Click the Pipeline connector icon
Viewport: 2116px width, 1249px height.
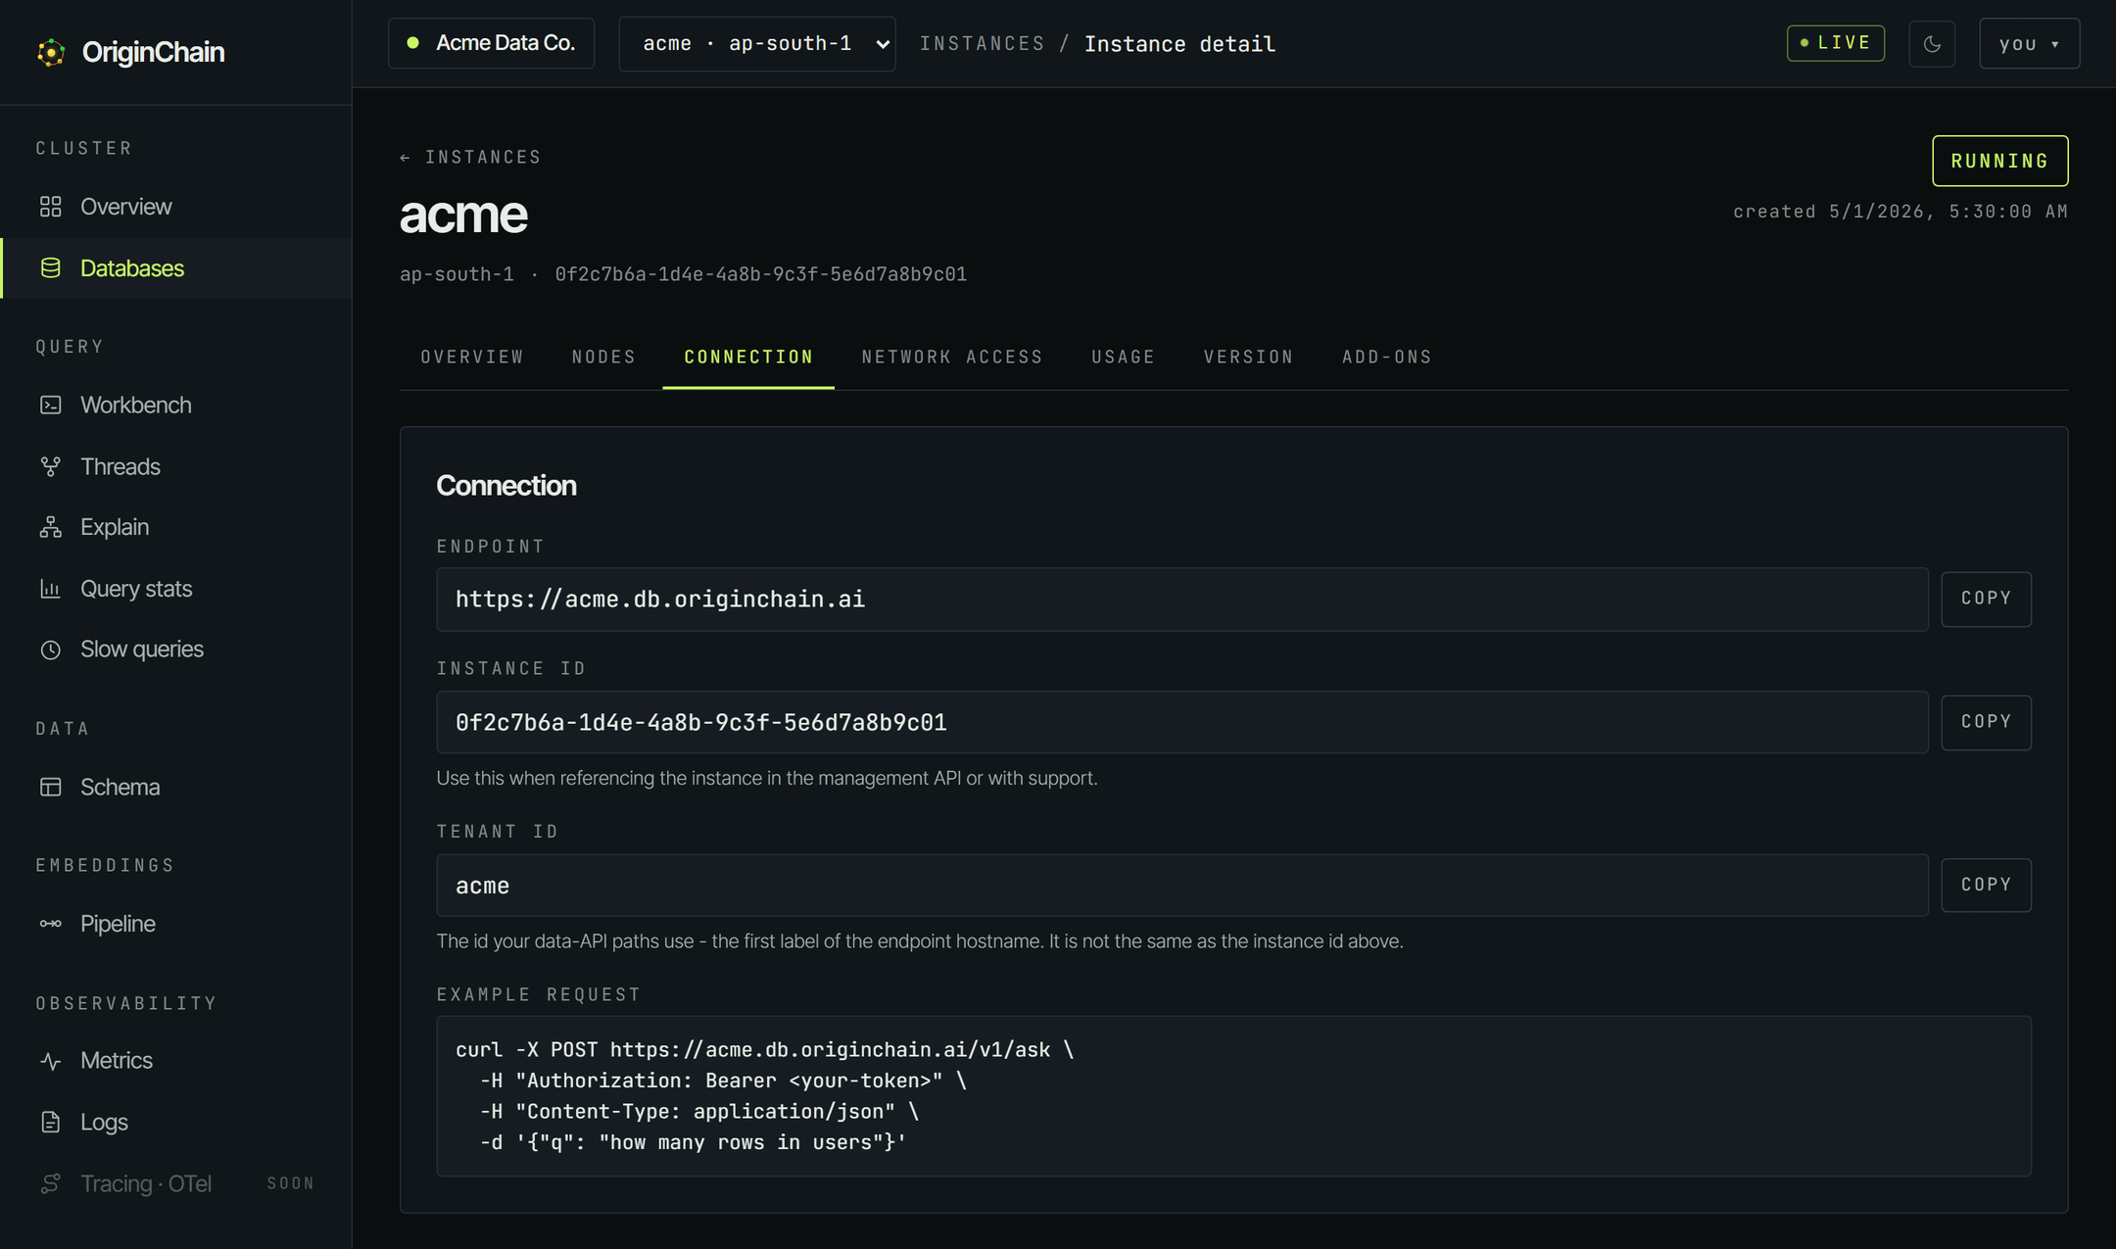click(51, 924)
